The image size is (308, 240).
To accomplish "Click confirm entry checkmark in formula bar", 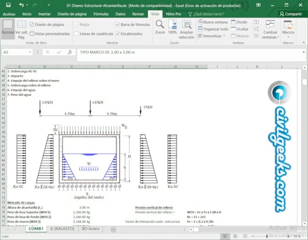I will tap(59, 52).
